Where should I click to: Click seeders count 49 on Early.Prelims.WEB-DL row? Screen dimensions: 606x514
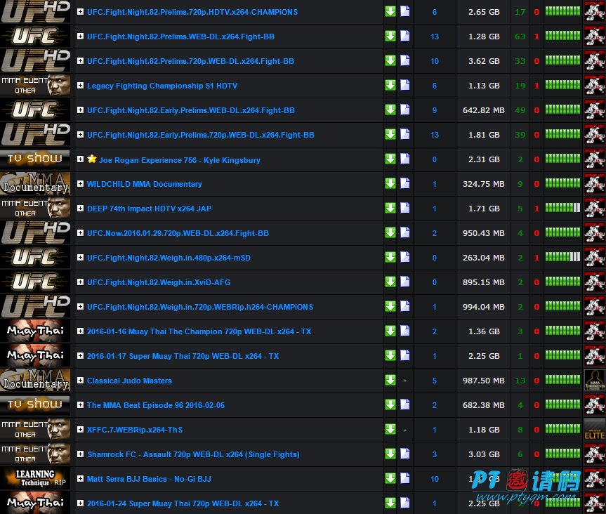click(x=520, y=110)
